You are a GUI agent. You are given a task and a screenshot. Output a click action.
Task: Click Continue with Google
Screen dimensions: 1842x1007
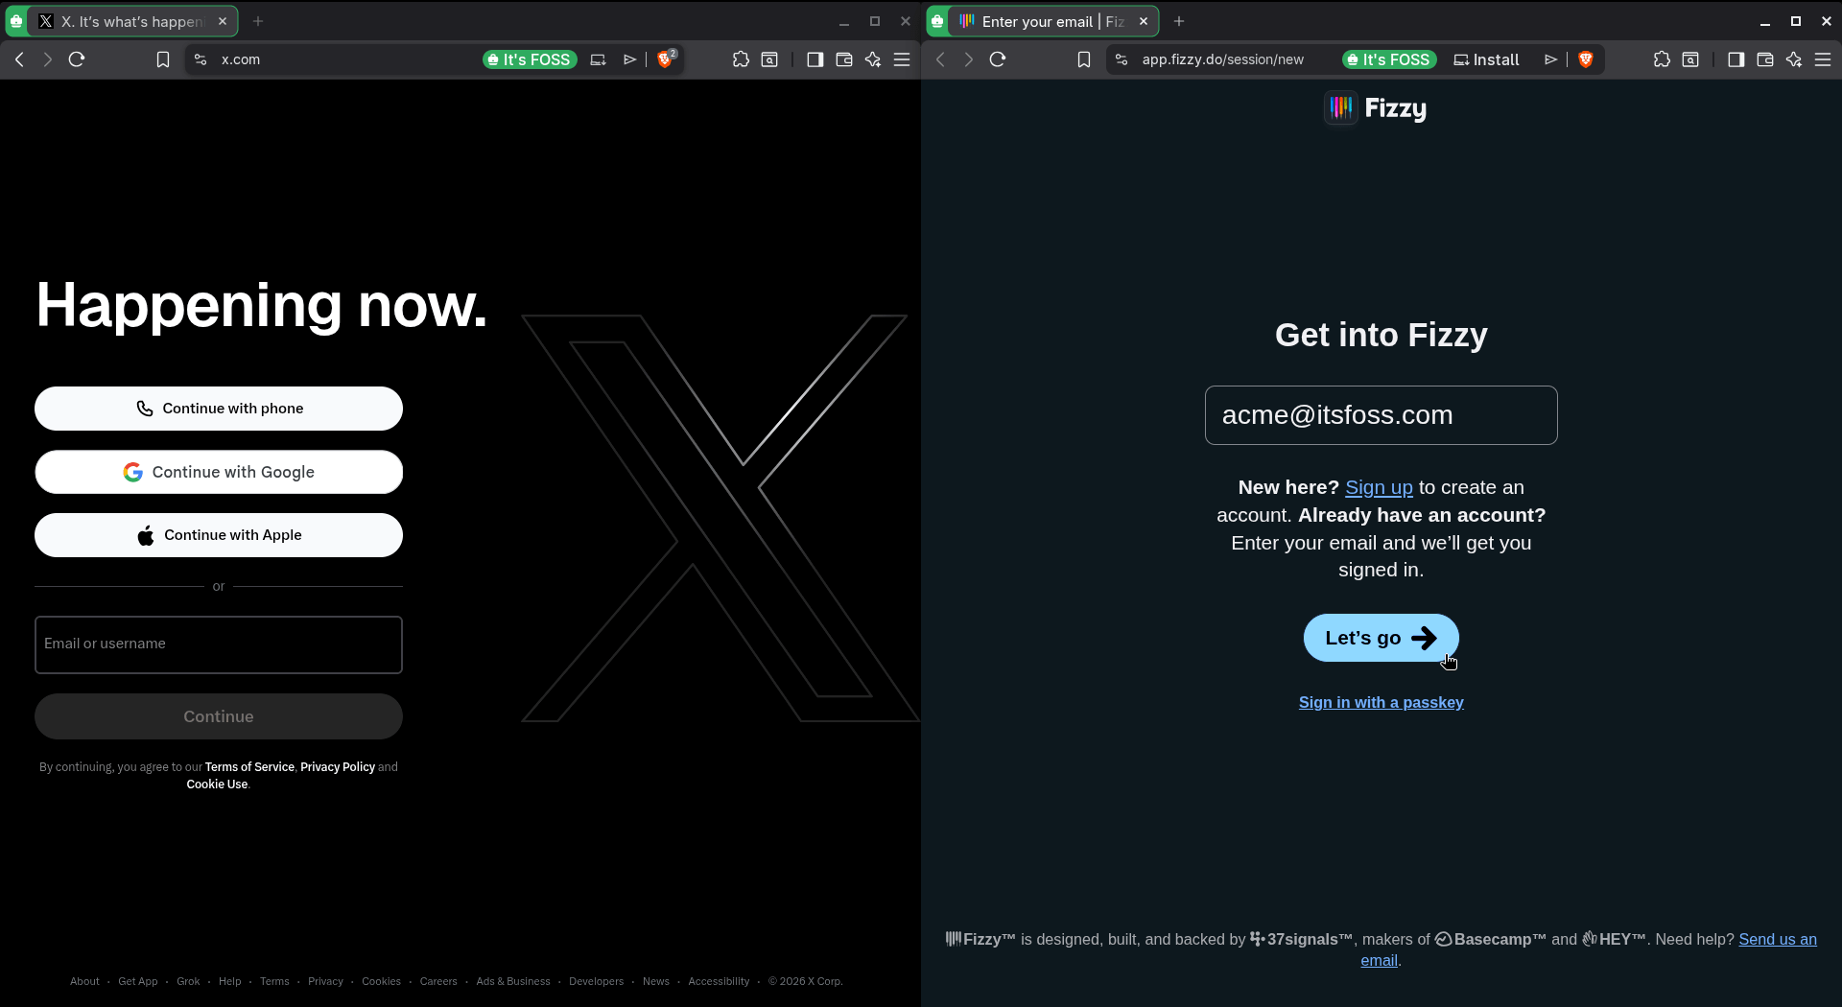coord(219,472)
